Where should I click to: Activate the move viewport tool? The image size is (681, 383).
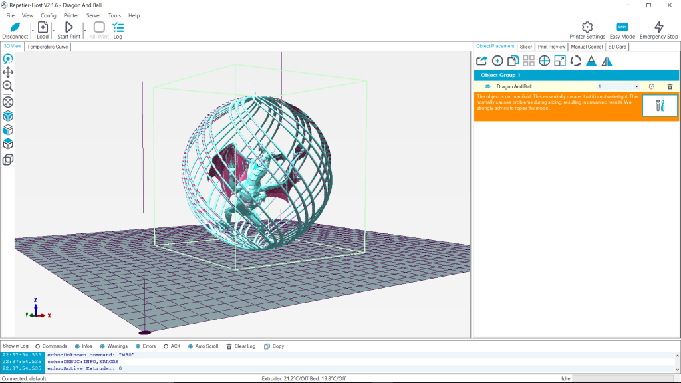[x=7, y=73]
